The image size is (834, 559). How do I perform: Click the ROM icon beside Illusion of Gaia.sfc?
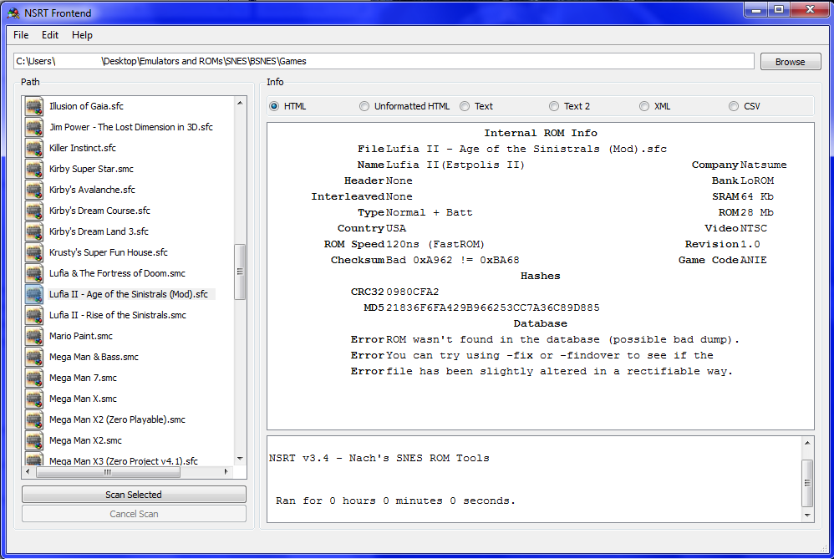pyautogui.click(x=34, y=106)
